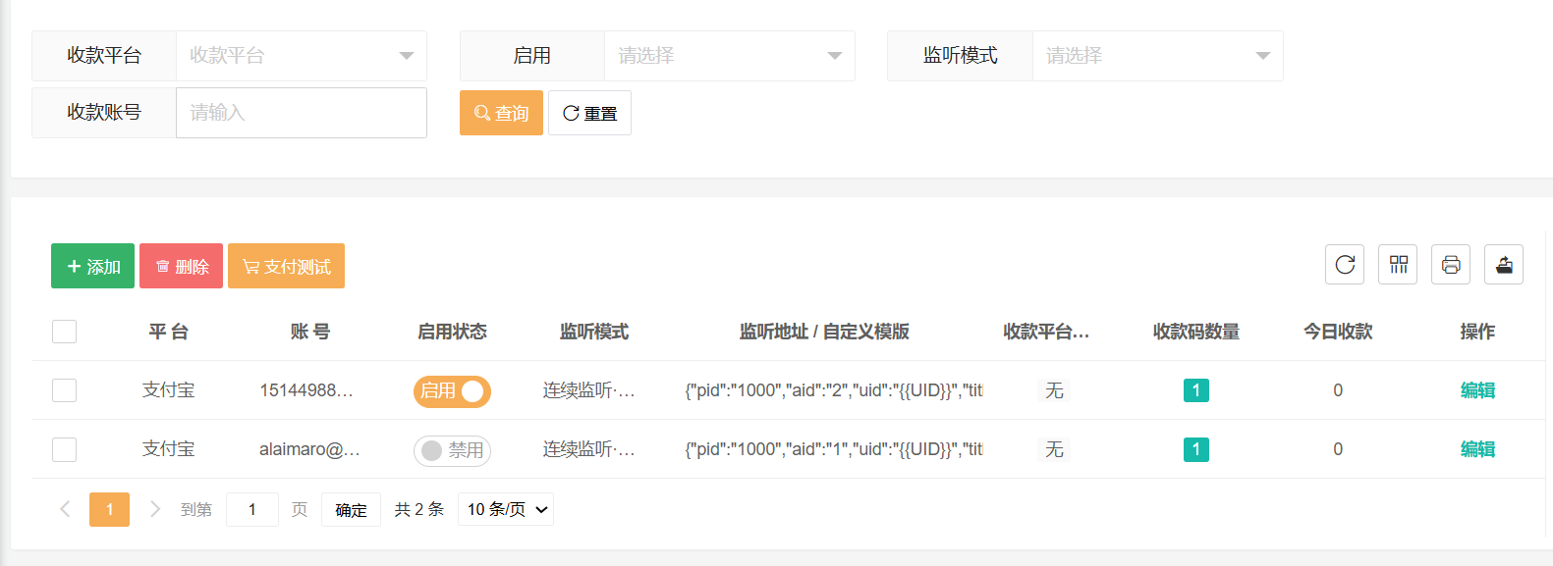Enable the 禁用 switch for alaimaro account
The width and height of the screenshot is (1553, 566).
click(452, 450)
